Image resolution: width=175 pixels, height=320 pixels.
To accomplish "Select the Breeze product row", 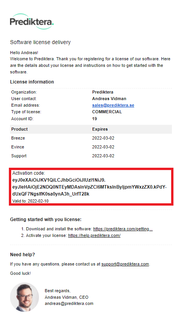I will (x=91, y=138).
